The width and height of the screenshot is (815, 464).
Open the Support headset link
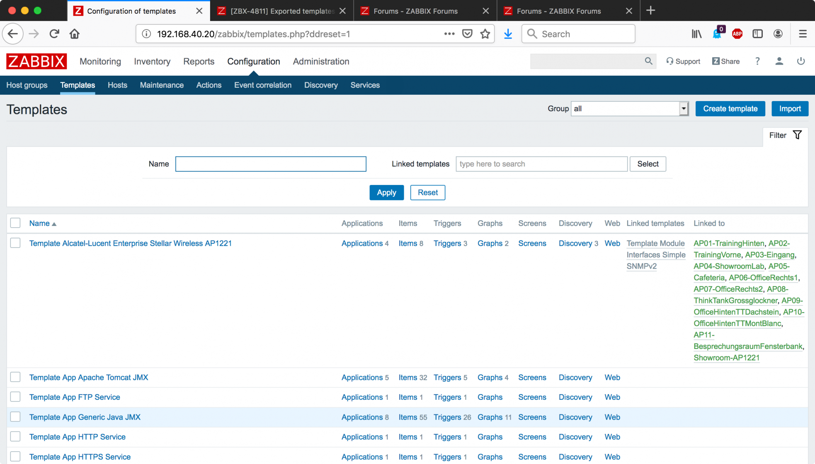[x=683, y=61]
